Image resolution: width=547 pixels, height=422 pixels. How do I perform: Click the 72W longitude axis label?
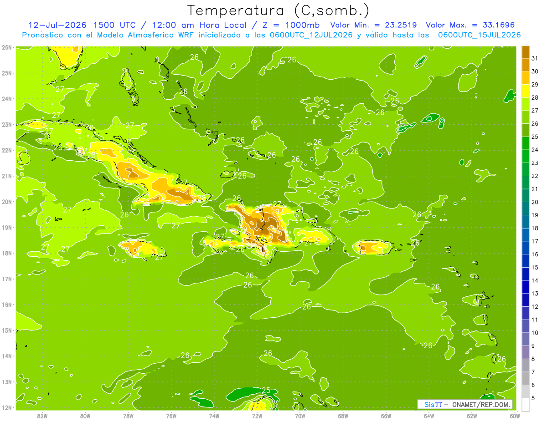tap(257, 416)
